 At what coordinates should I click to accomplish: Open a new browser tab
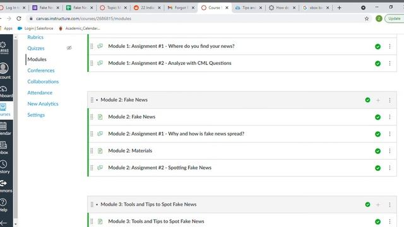[x=340, y=8]
